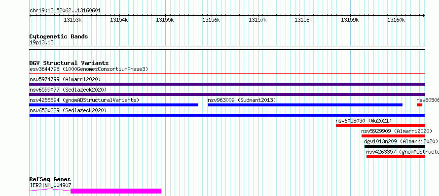Click the RefSeq Genes track title

[50, 179]
